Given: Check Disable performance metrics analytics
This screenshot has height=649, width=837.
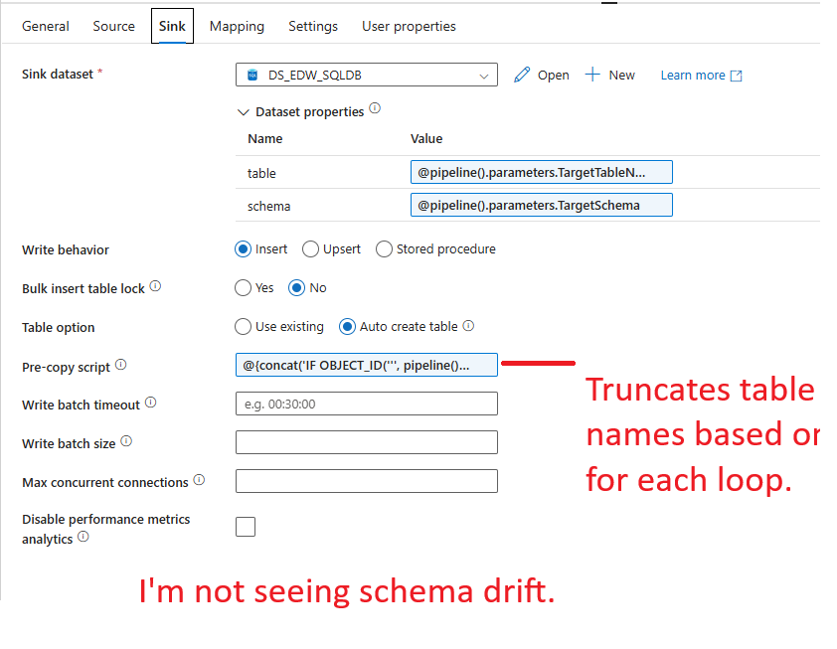Looking at the screenshot, I should [246, 526].
